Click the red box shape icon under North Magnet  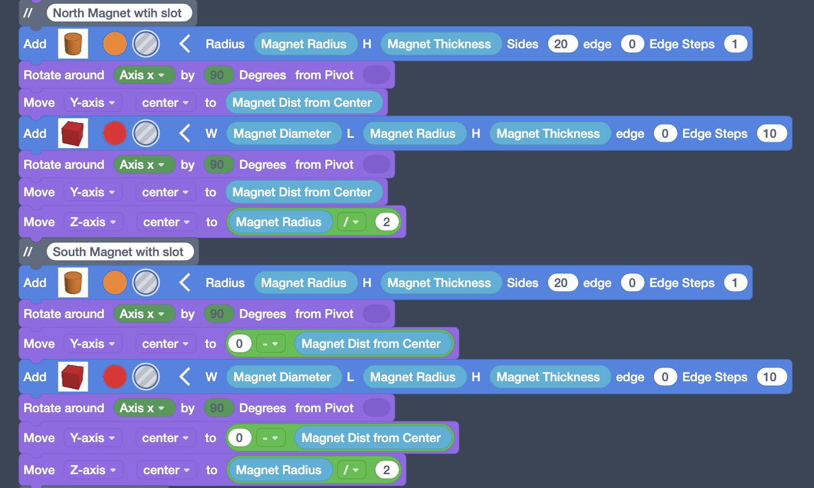click(x=73, y=133)
